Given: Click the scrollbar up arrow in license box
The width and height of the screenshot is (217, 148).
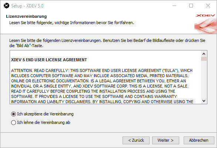Looking at the screenshot, I should [204, 54].
